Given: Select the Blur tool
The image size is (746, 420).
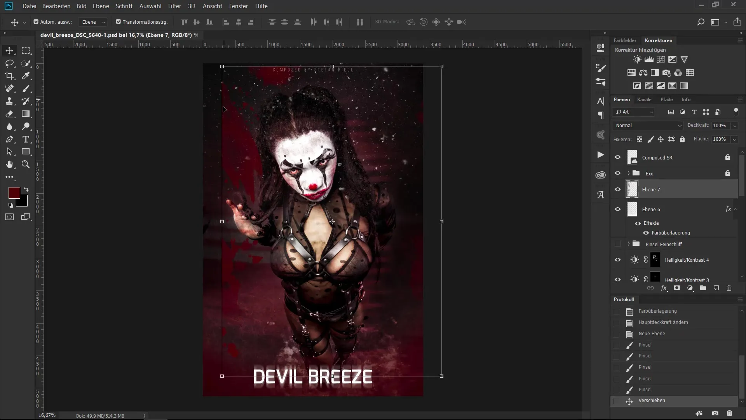Looking at the screenshot, I should 9,126.
